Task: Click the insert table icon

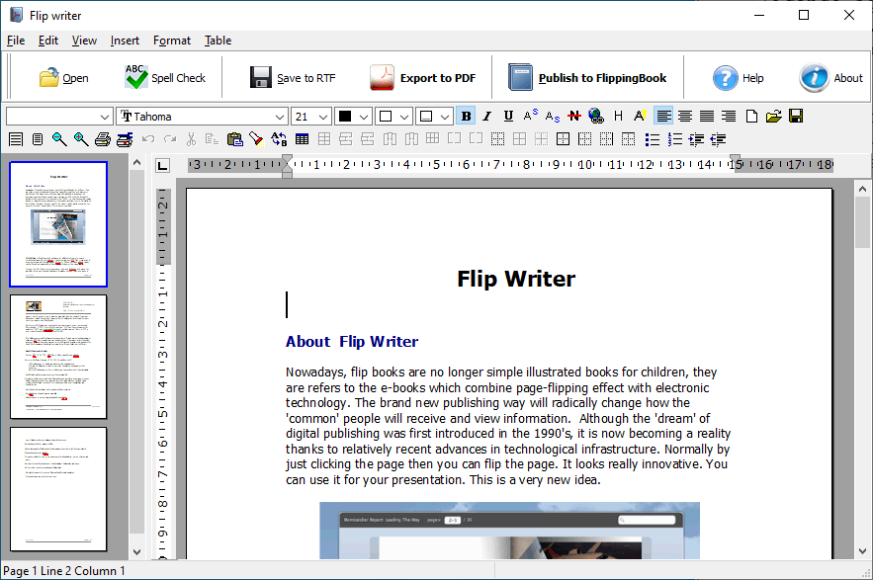Action: click(302, 139)
